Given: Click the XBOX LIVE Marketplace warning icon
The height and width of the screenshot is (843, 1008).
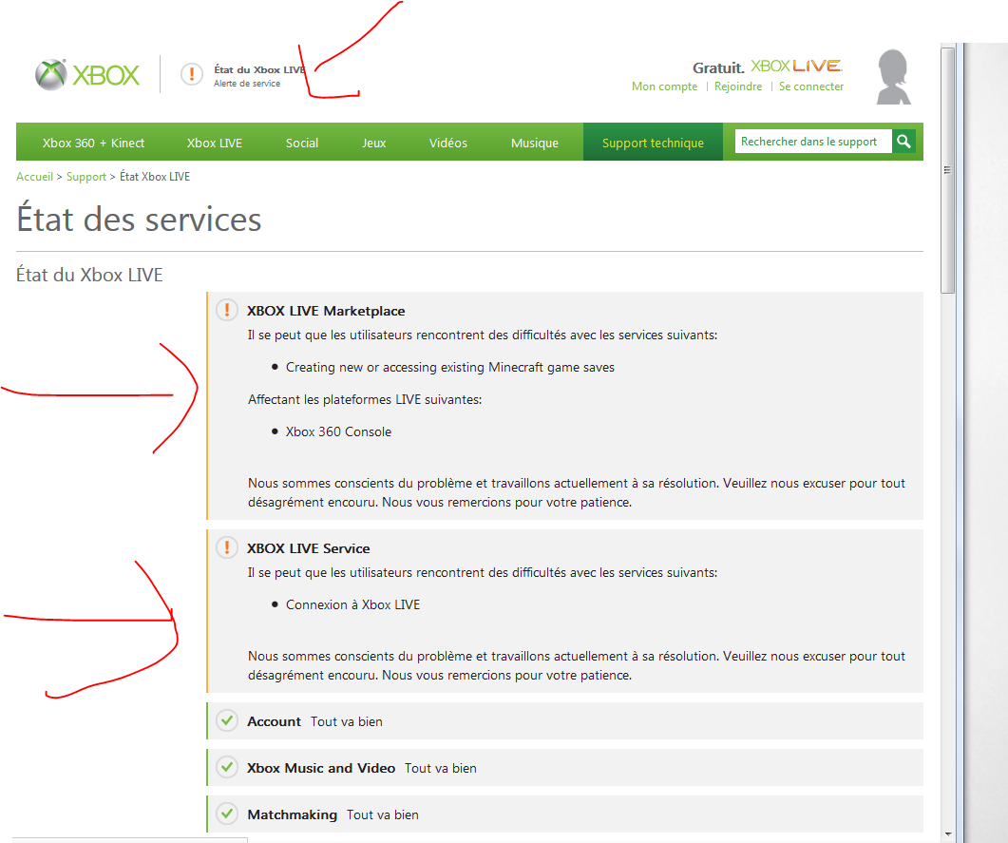Looking at the screenshot, I should (x=227, y=310).
